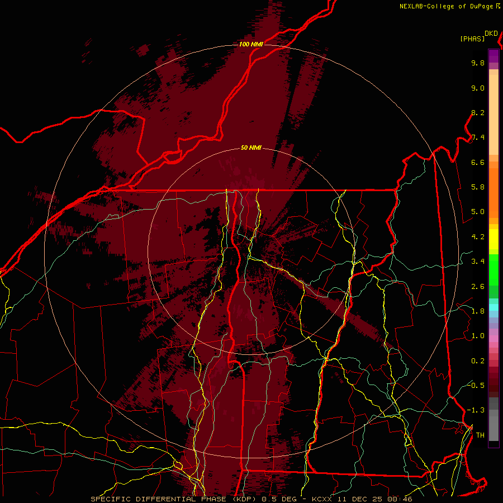Select the 6.6 scale value
The height and width of the screenshot is (503, 503).
pyautogui.click(x=478, y=162)
